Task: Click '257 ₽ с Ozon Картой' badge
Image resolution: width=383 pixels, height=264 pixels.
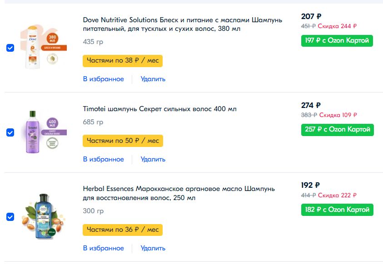Action: point(337,130)
